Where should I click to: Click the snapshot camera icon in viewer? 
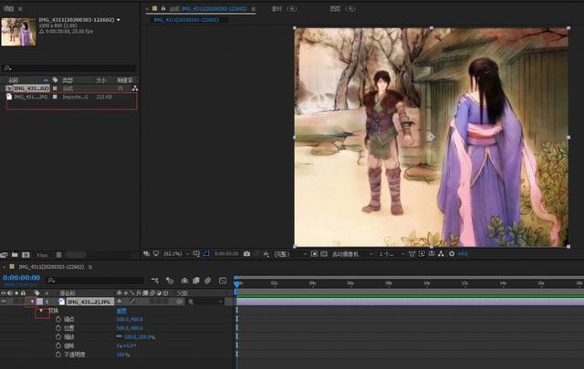coord(246,253)
